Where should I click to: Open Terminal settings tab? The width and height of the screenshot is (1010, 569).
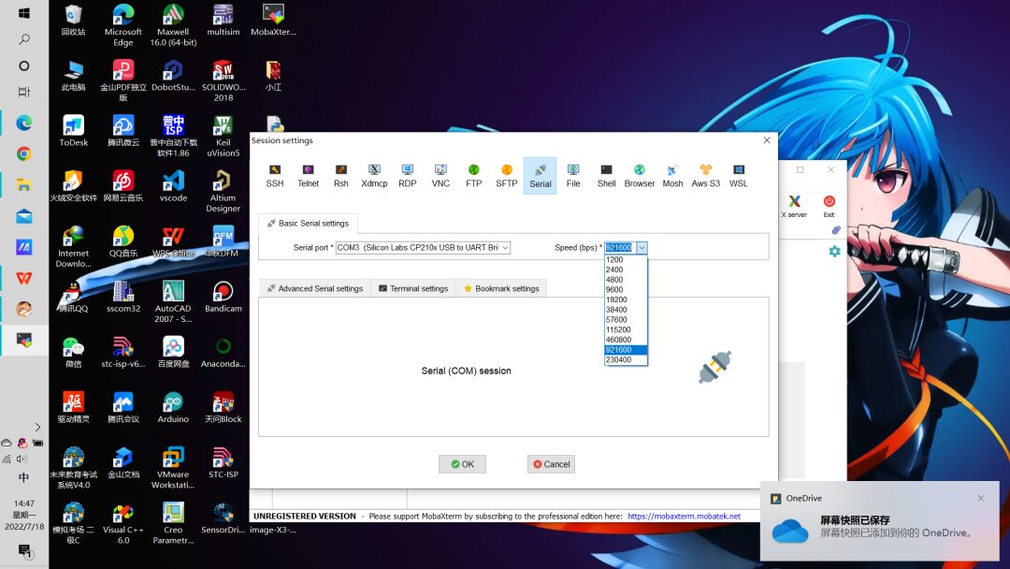pos(413,288)
